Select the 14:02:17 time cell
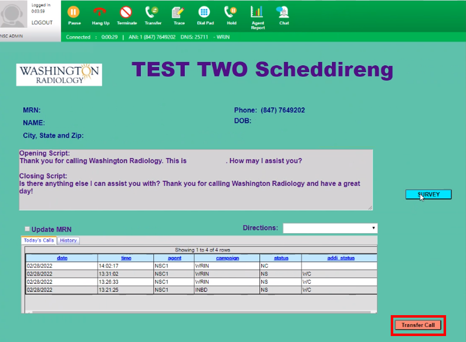 126,266
